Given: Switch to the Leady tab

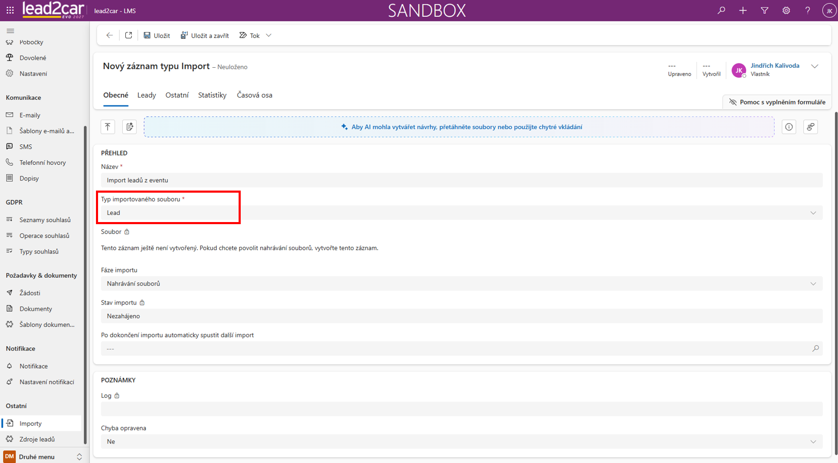Looking at the screenshot, I should point(146,95).
